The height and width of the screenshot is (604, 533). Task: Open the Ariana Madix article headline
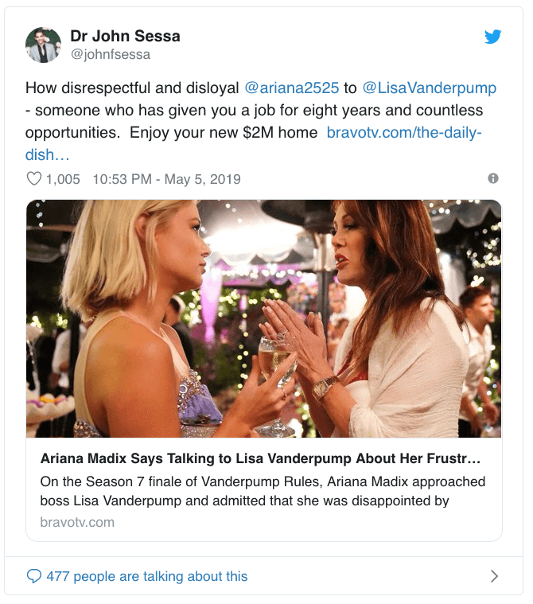coord(260,458)
